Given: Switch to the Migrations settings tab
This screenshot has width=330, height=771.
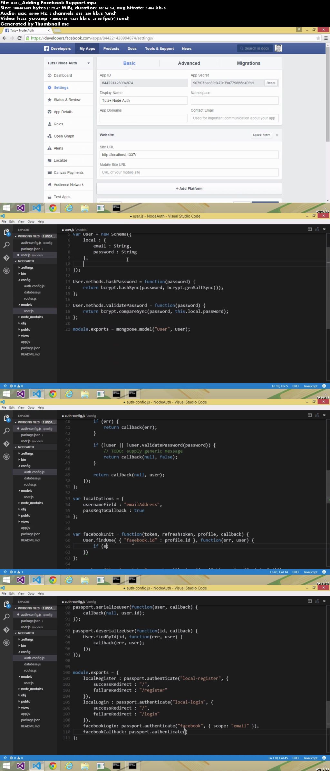Looking at the screenshot, I should point(248,63).
